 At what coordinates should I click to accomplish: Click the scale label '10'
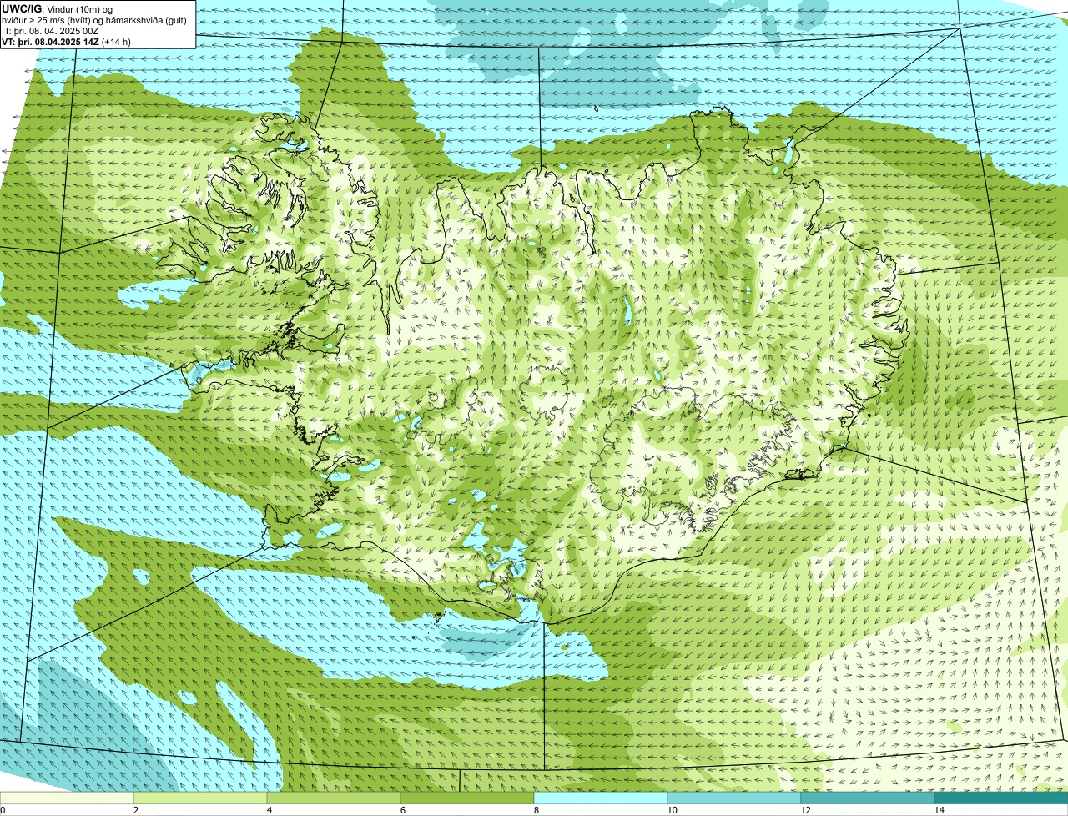(672, 810)
